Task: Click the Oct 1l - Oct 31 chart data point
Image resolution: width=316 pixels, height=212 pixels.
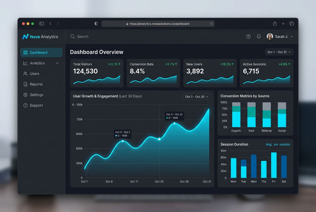Action: [x=174, y=123]
